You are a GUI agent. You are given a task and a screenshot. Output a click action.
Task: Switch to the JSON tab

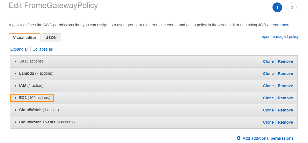point(51,38)
